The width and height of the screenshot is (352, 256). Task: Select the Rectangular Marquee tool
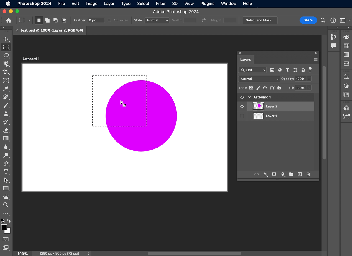(6, 47)
